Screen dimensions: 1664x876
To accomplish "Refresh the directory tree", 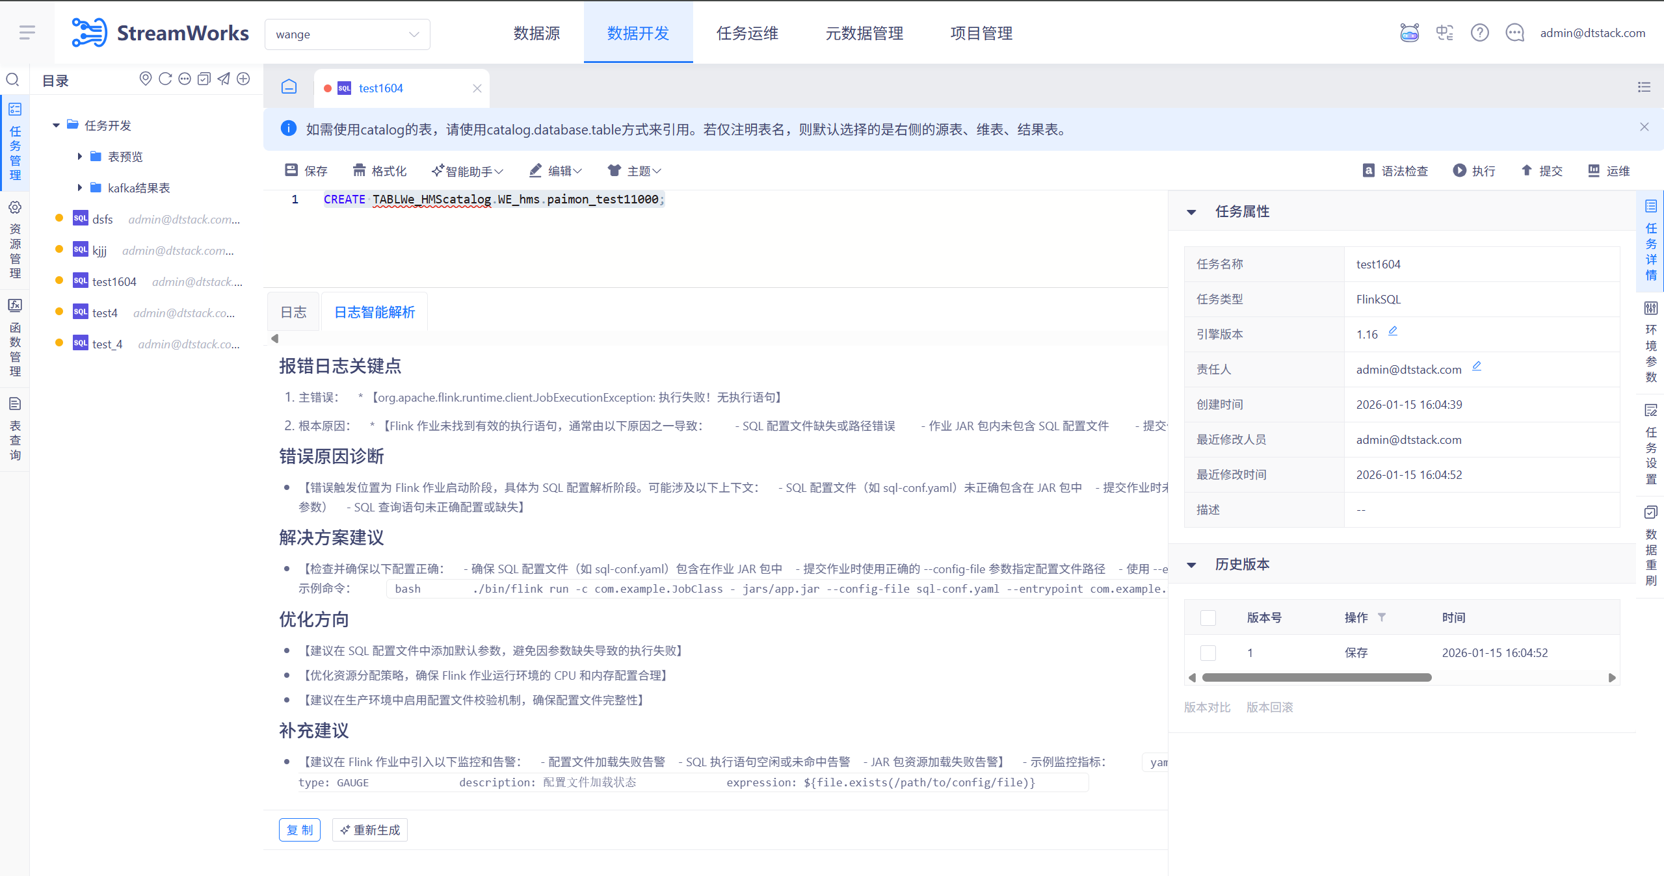I will [x=165, y=79].
